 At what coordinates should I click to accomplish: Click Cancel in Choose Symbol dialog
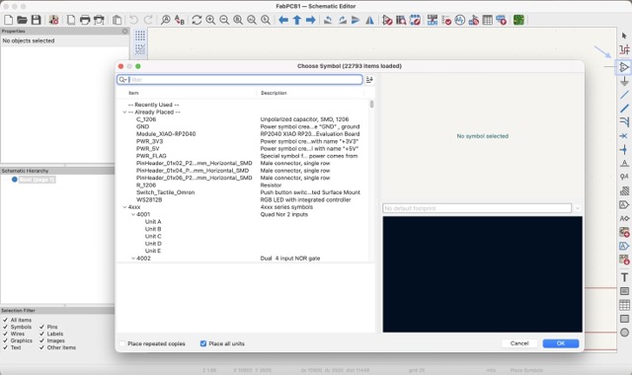click(519, 343)
